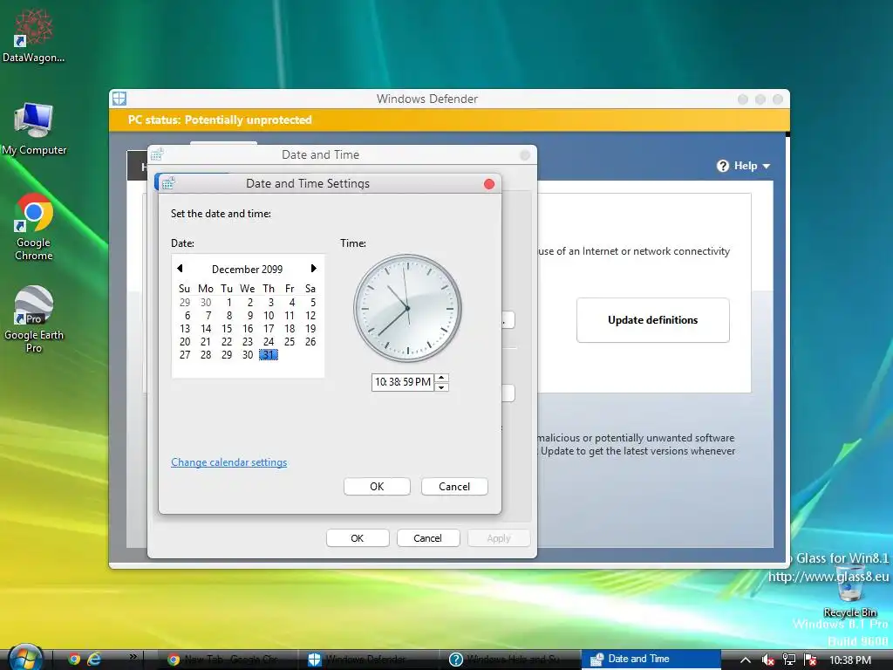This screenshot has height=670, width=893.
Task: Select December 31 highlighted date
Action: tap(269, 355)
